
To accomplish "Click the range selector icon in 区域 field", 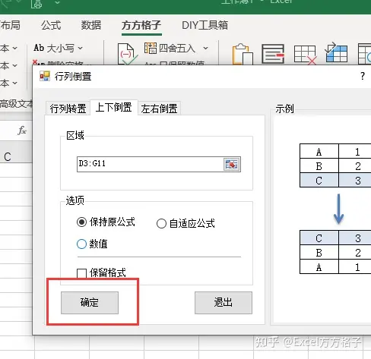I will click(x=232, y=165).
